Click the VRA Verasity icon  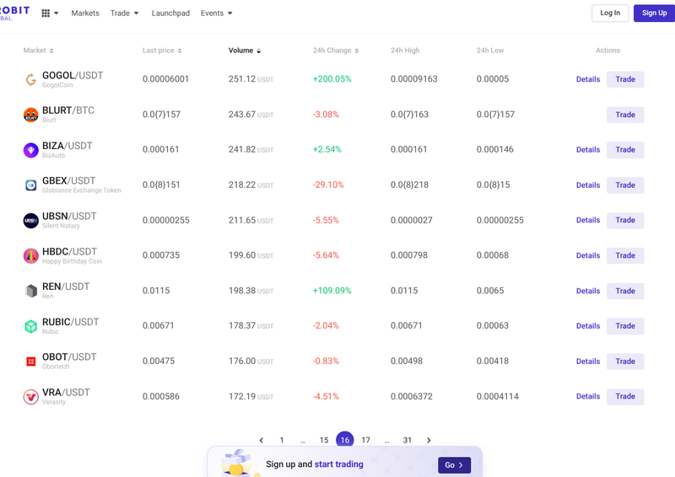click(30, 397)
